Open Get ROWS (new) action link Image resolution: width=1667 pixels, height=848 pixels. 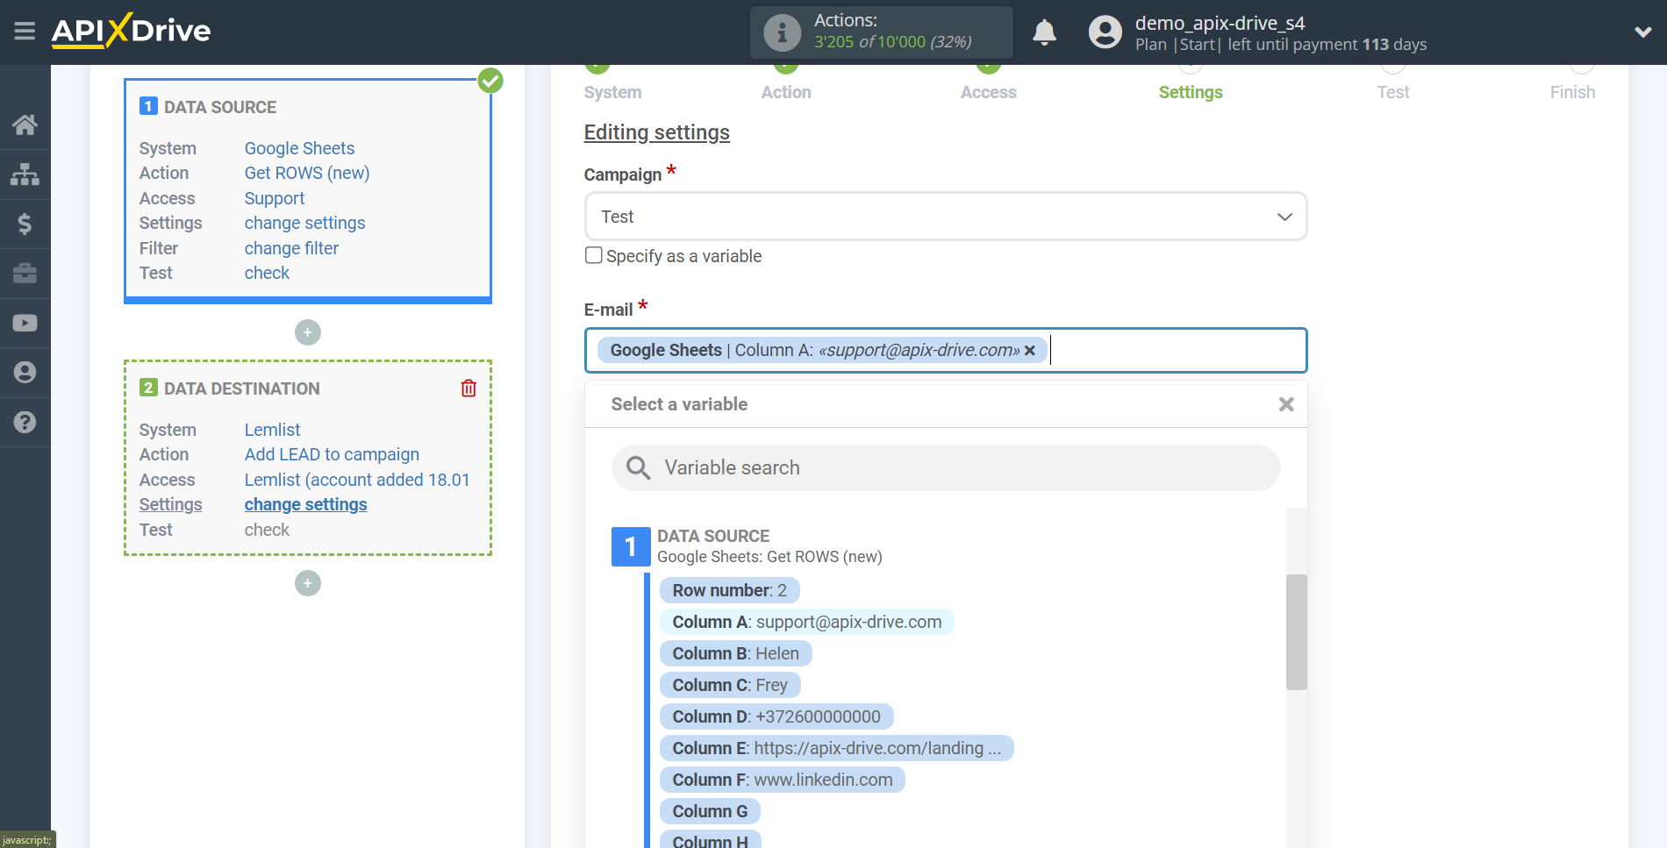tap(307, 173)
